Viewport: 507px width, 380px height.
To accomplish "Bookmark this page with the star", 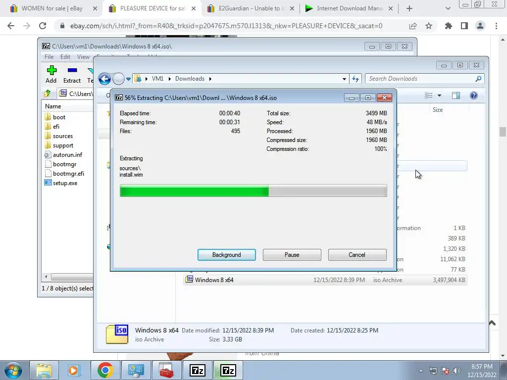I will (x=429, y=26).
